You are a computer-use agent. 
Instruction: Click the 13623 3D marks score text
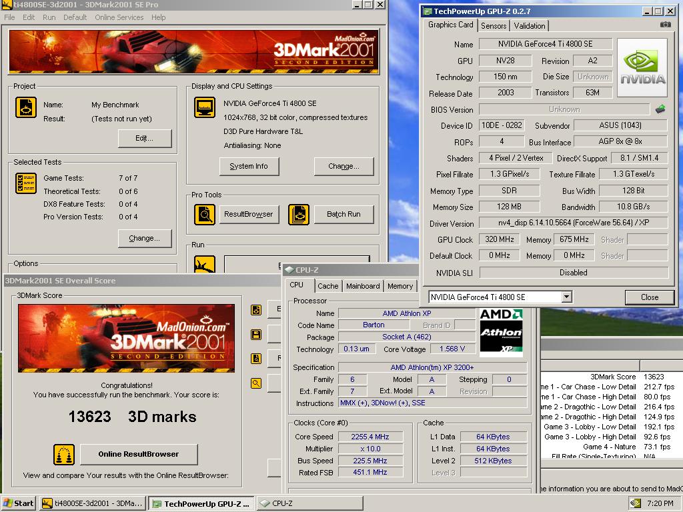(x=133, y=417)
